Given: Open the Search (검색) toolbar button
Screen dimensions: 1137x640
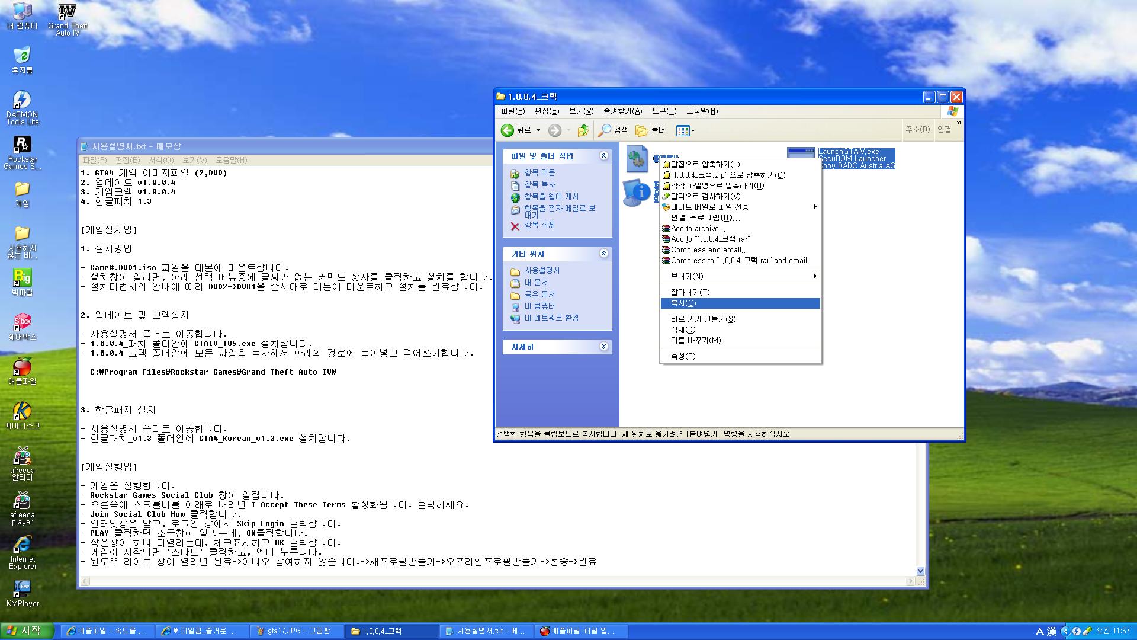Looking at the screenshot, I should point(613,130).
